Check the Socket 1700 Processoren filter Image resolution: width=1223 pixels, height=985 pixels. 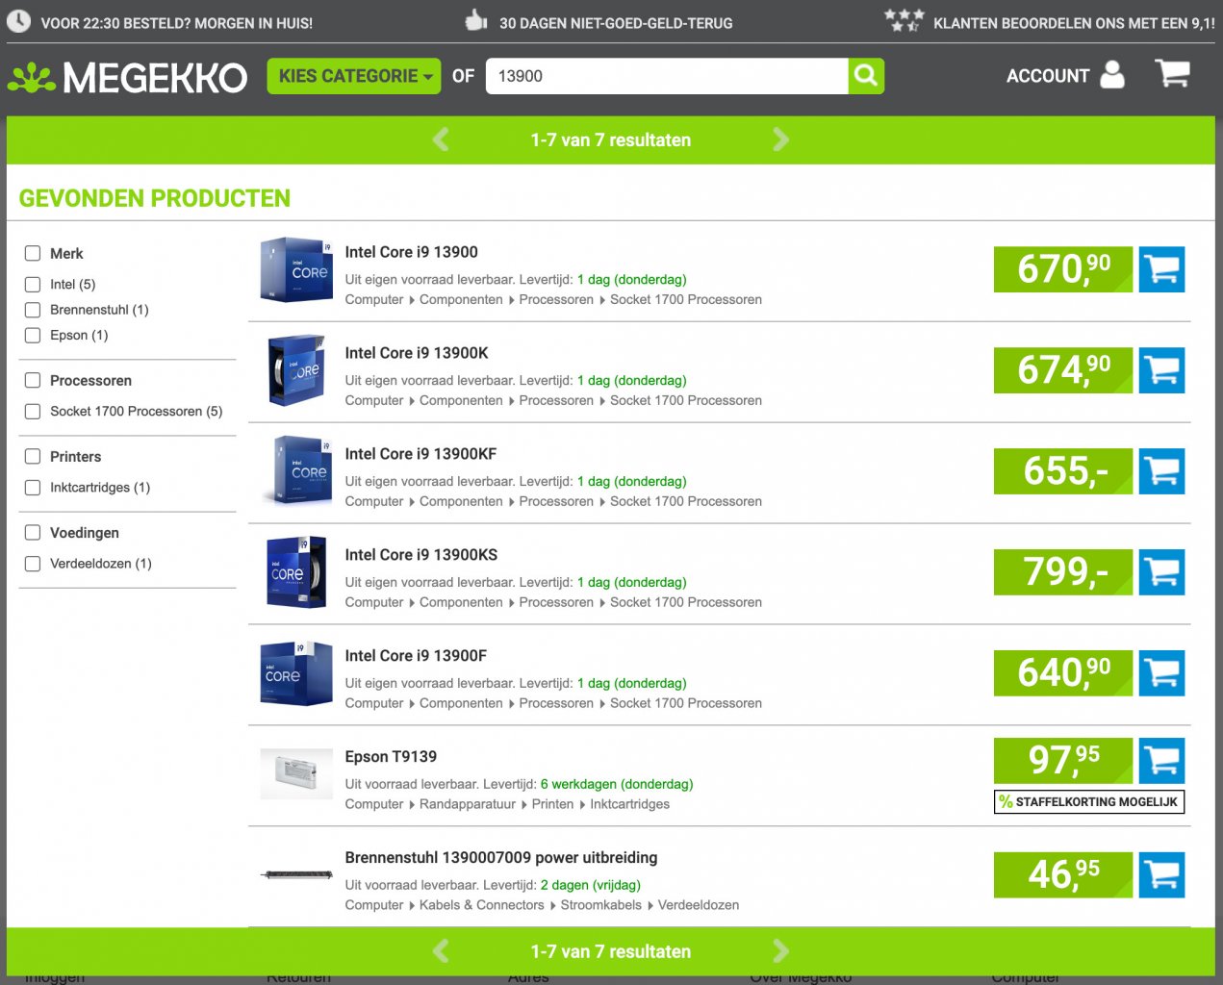pos(33,412)
